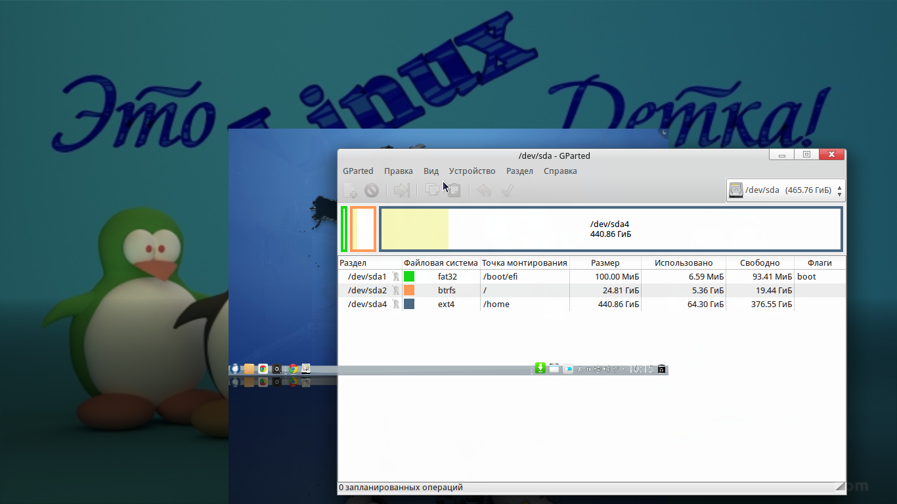Click the green download arrow tray icon
The width and height of the screenshot is (897, 504).
[540, 368]
